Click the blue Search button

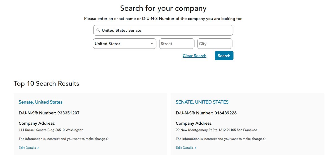tap(224, 56)
